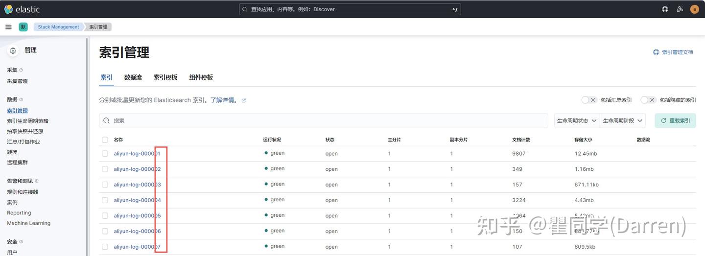
Task: Click the magnifier icon in index search
Action: 107,120
